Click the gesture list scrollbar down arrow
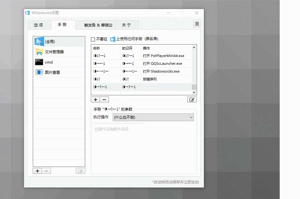This screenshot has height=199, width=300. (x=194, y=92)
